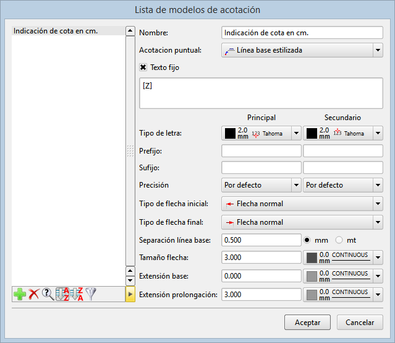Open the funnel filter icon
Viewport: 395px width, 343px height.
tap(91, 294)
